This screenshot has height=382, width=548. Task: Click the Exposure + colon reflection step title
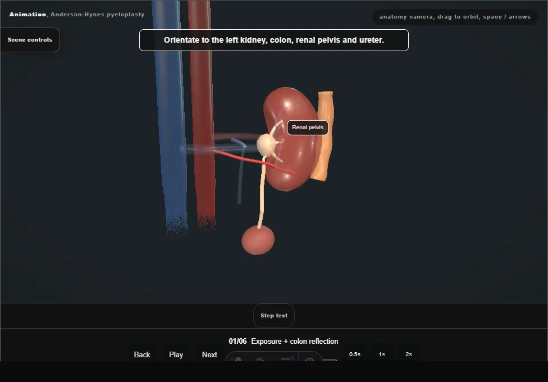coord(295,341)
